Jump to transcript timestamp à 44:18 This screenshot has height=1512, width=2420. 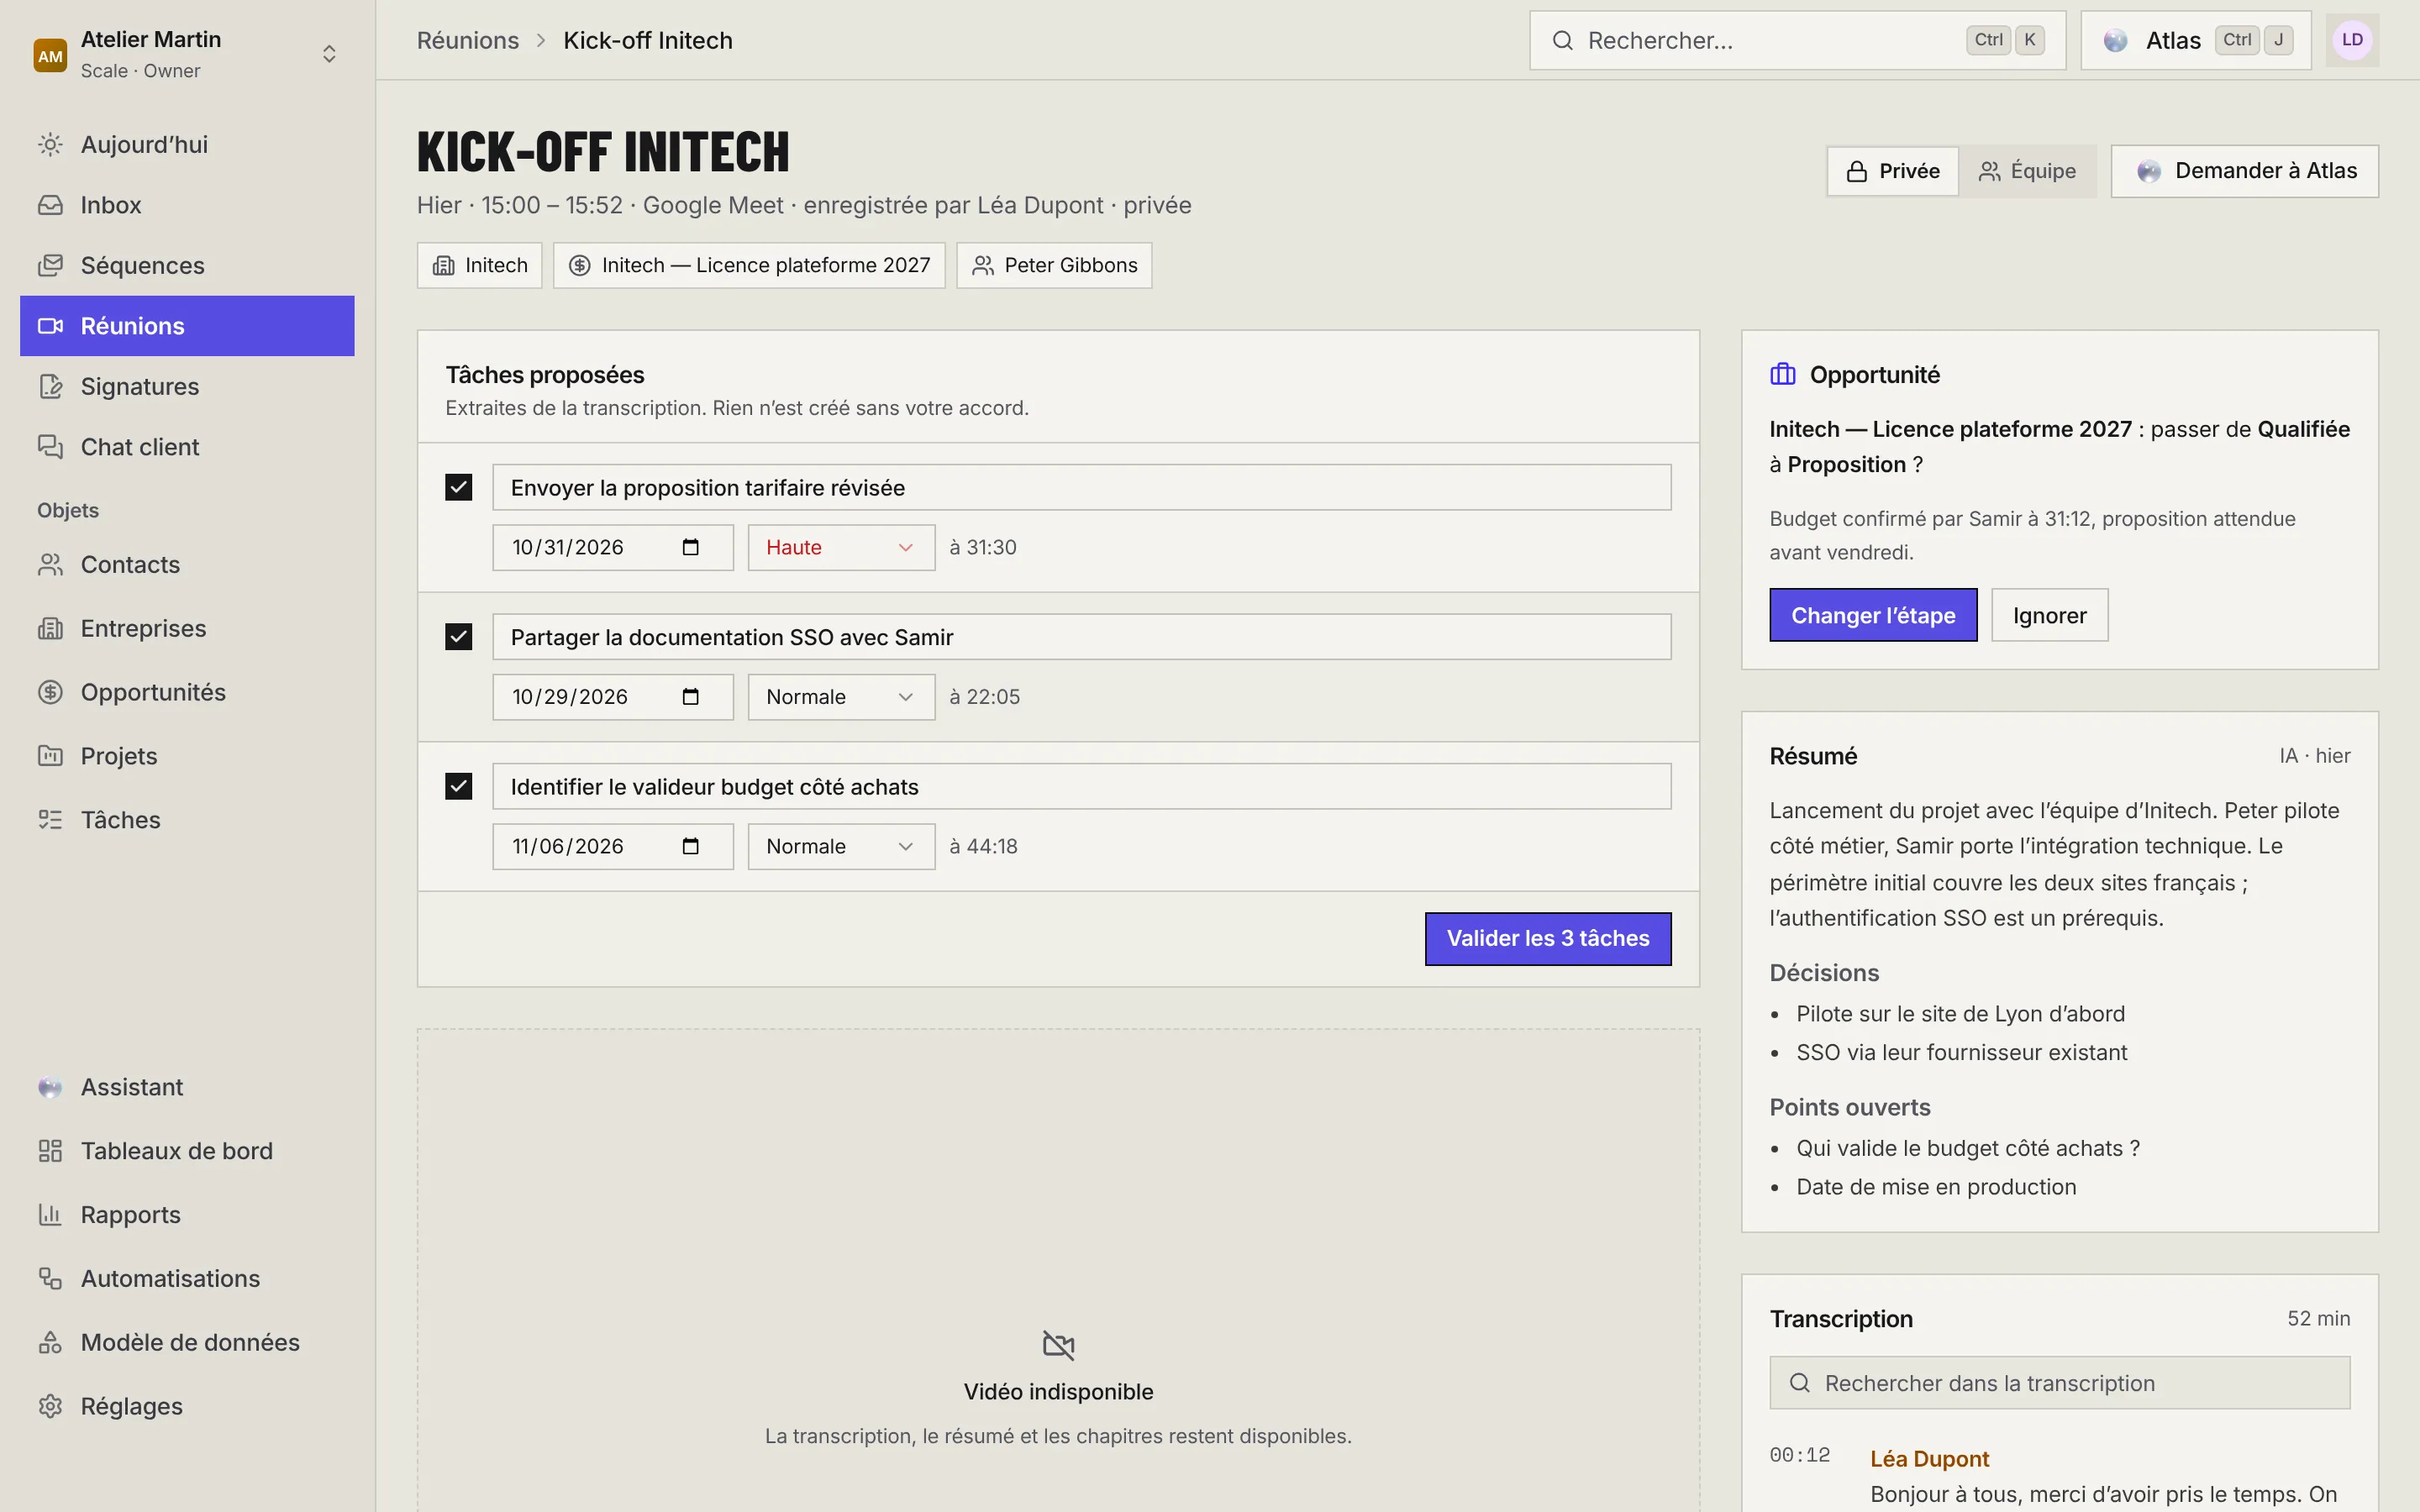tap(984, 846)
